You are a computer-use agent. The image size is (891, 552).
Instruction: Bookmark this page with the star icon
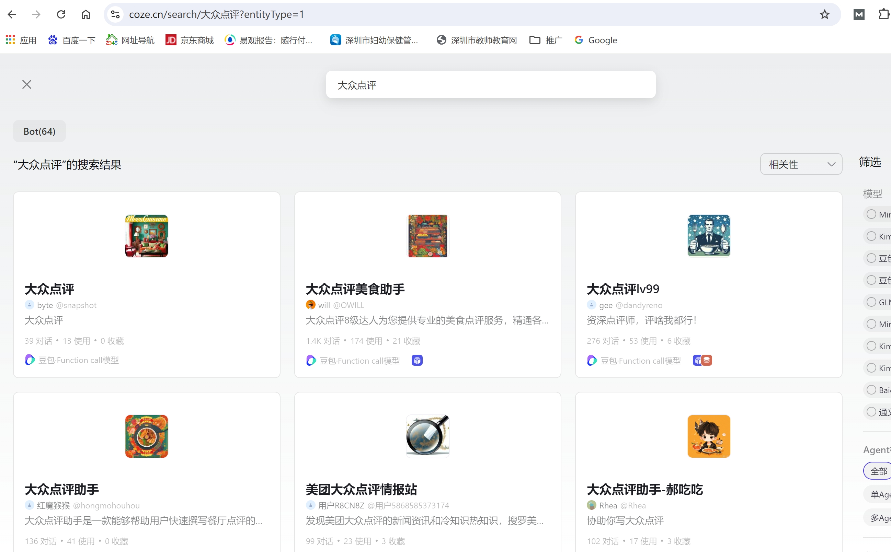pyautogui.click(x=824, y=14)
